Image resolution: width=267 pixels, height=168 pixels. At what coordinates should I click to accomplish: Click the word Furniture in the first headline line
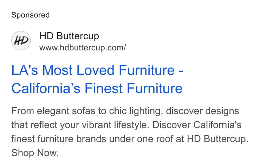[x=147, y=70]
